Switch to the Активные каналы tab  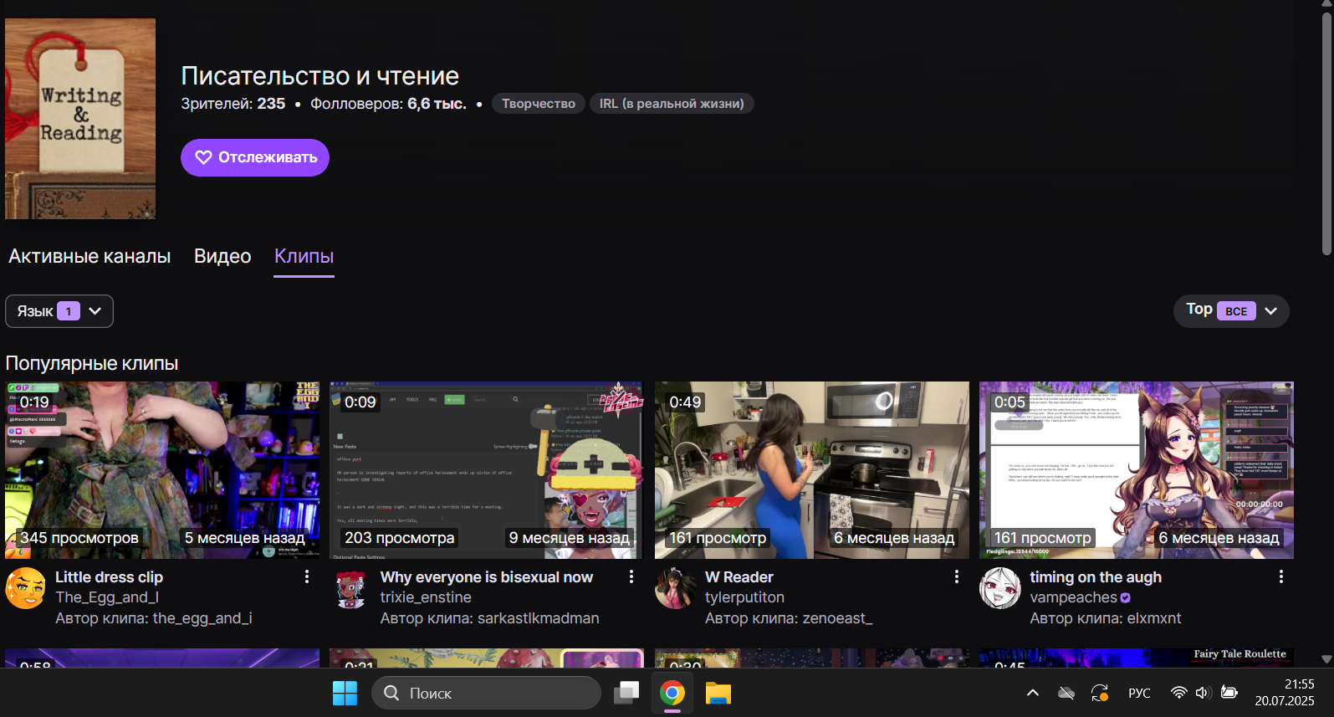(x=89, y=256)
